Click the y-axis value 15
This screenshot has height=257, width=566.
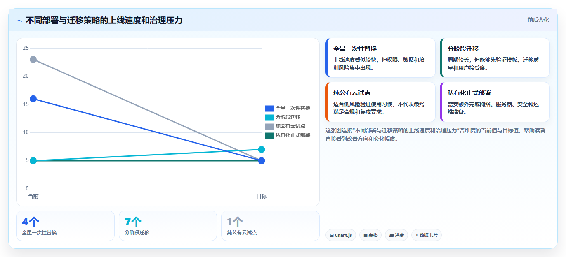pos(26,104)
